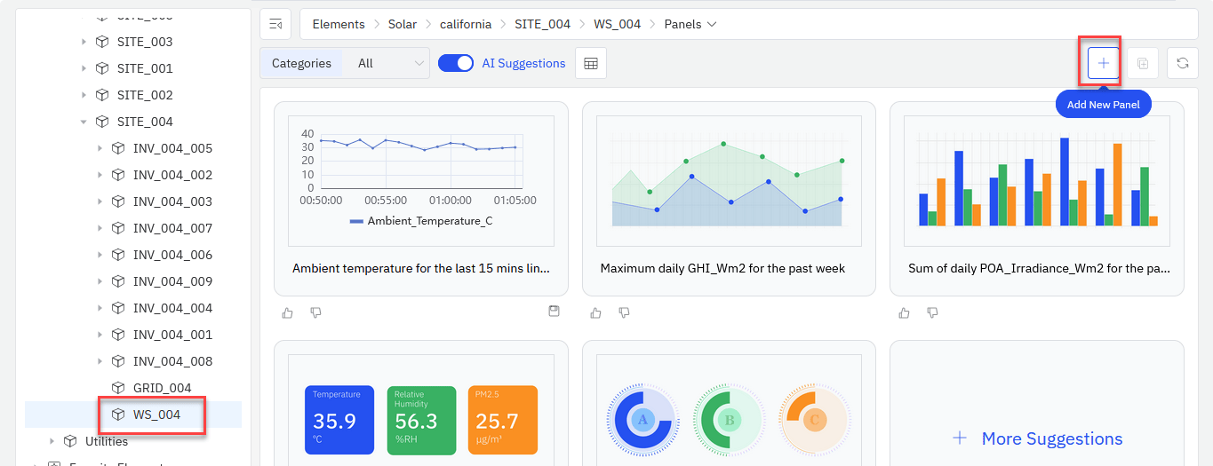Select GRID_004 in the tree
Viewport: 1213px width, 466px height.
pyautogui.click(x=162, y=388)
